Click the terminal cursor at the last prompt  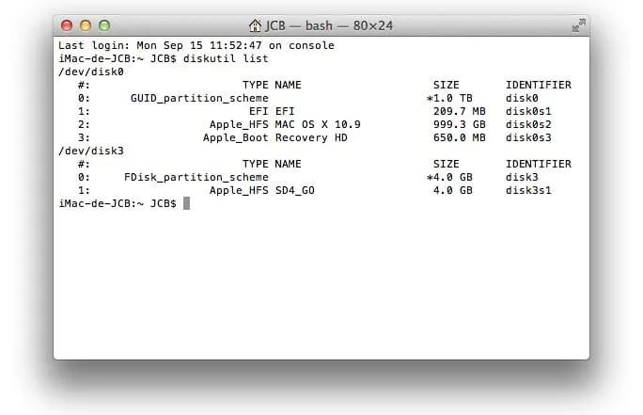186,203
